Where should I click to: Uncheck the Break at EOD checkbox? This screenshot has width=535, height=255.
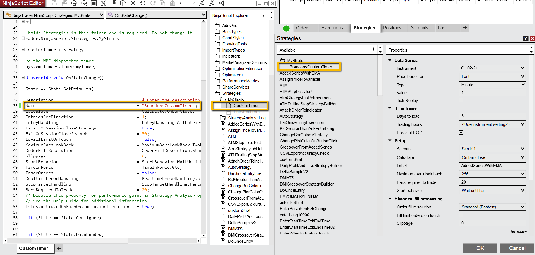tap(461, 133)
